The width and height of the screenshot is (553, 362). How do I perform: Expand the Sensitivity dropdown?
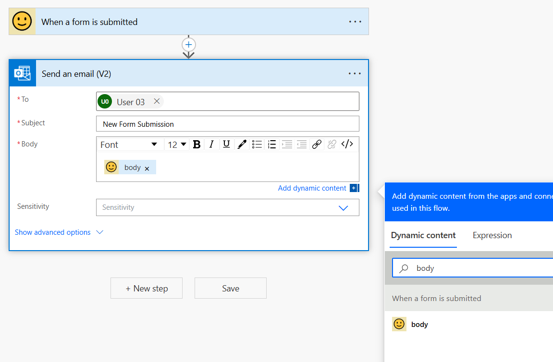coord(343,208)
